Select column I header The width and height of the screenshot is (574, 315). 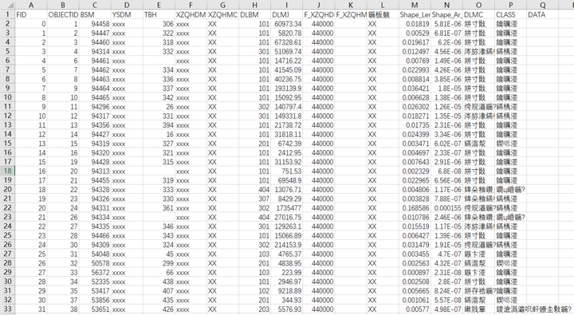pos(287,5)
